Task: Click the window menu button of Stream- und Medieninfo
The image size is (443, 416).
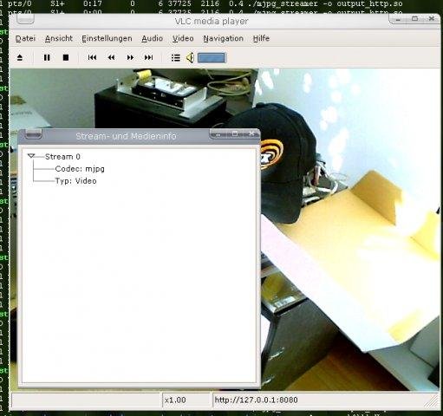Action: click(34, 133)
